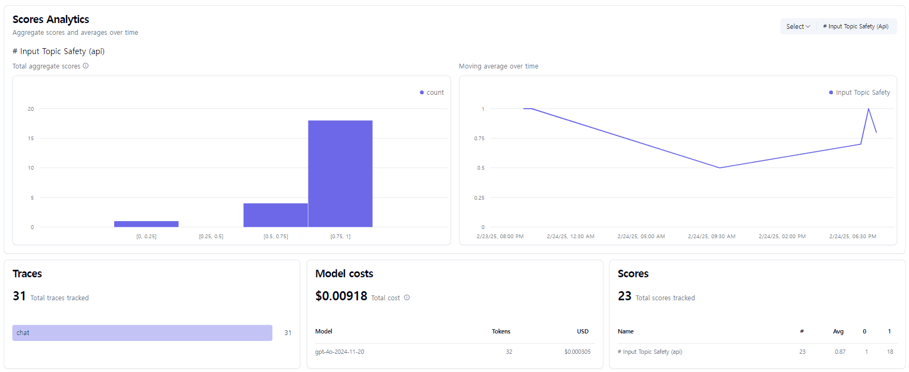Click the Name column header in Scores
909x372 pixels.
[625, 331]
